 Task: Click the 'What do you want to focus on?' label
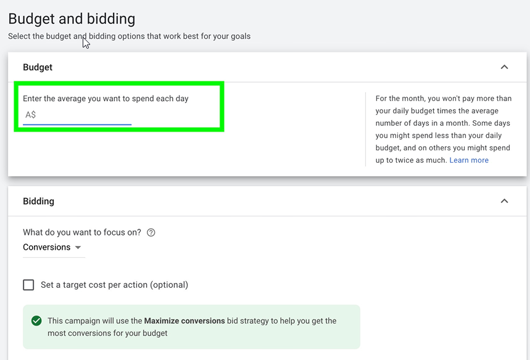(x=82, y=232)
